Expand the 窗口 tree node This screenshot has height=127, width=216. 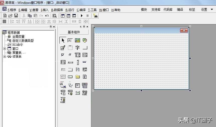coord(5,49)
